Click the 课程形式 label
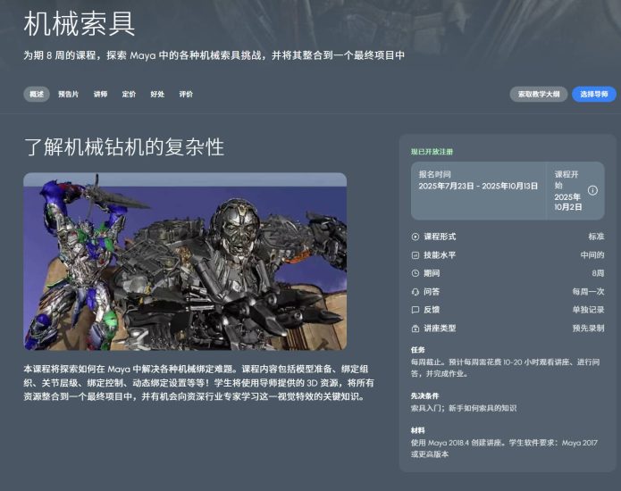Screen dimensions: 621x491 [440, 237]
